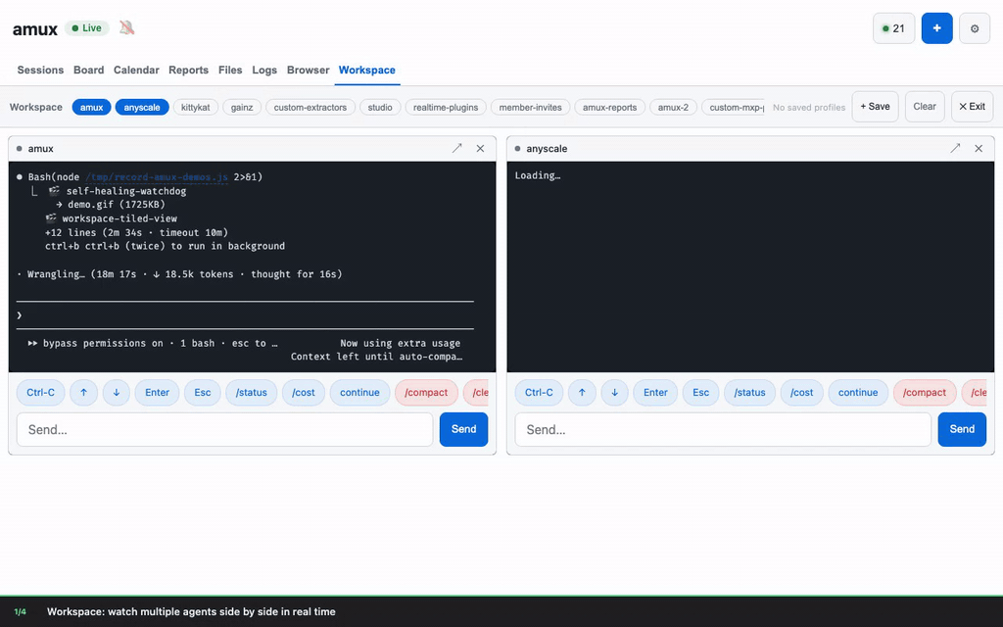Click the amux message input field
Viewport: 1003px width, 627px height.
(224, 429)
